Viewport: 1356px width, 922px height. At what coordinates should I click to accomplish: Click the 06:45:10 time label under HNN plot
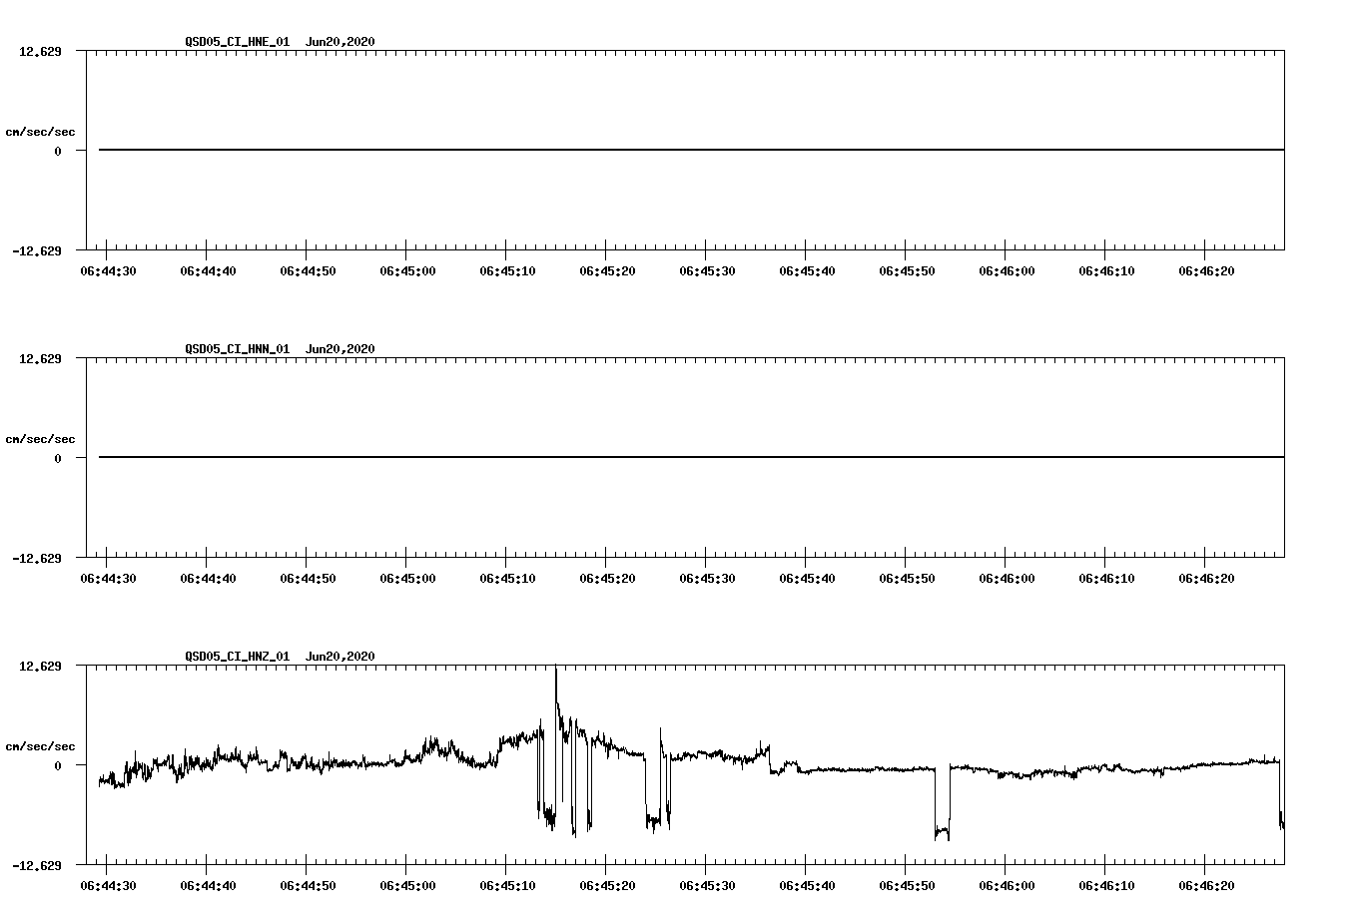pos(507,579)
